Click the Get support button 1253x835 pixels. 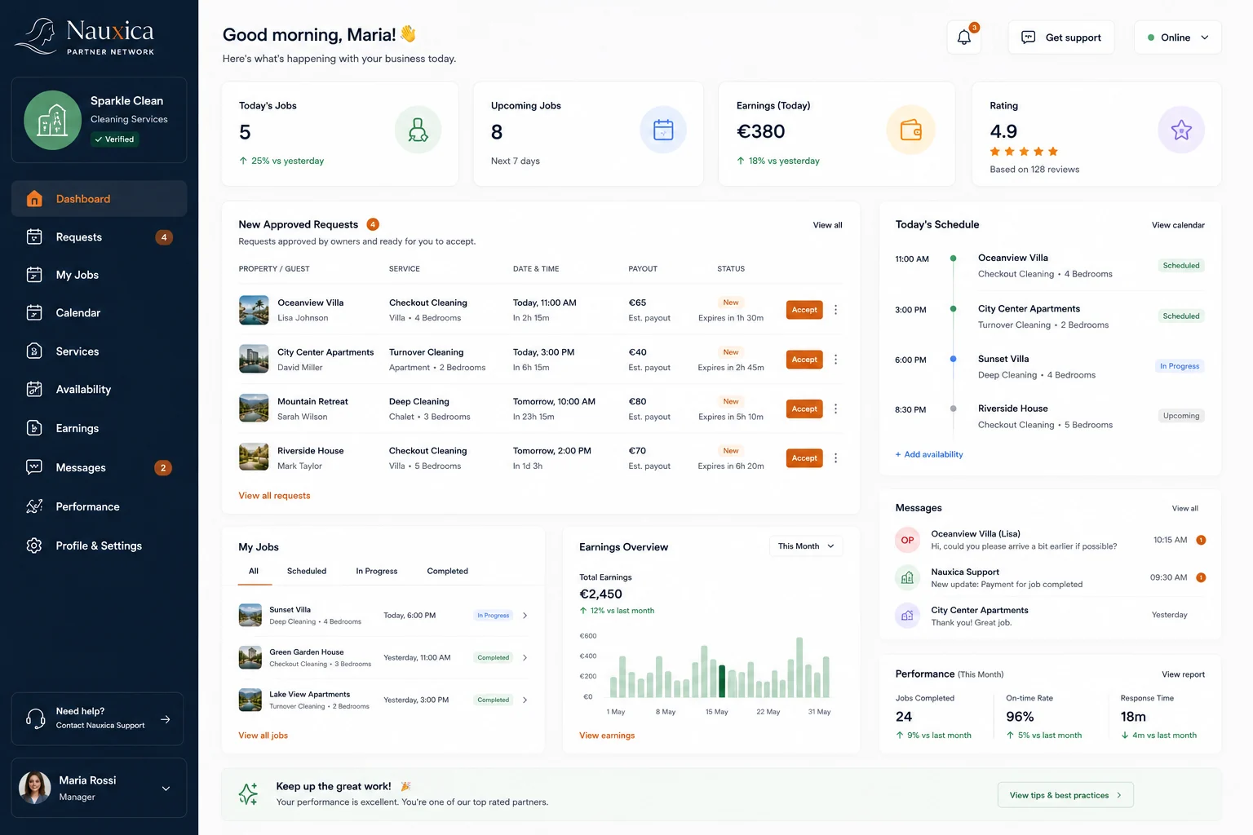click(1061, 38)
